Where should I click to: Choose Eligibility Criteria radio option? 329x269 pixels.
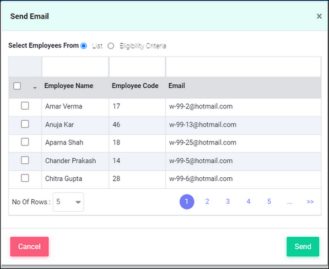111,46
